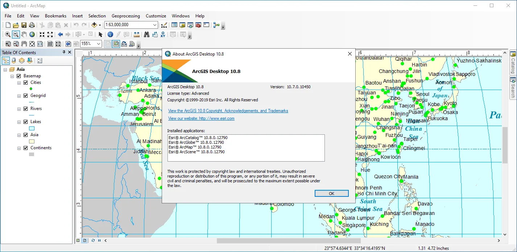Image resolution: width=517 pixels, height=252 pixels.
Task: Select the Select Elements black arrow tool
Action: tap(100, 34)
